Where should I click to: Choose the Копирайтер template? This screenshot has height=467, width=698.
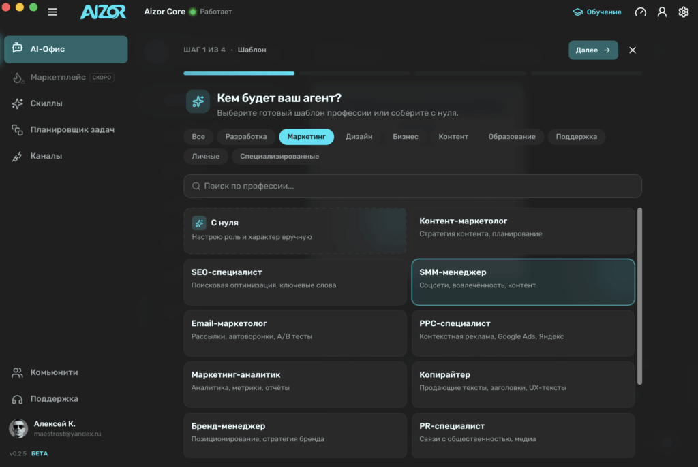point(523,384)
